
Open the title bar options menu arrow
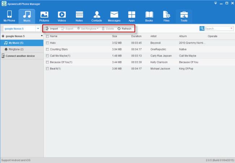coord(215,3)
